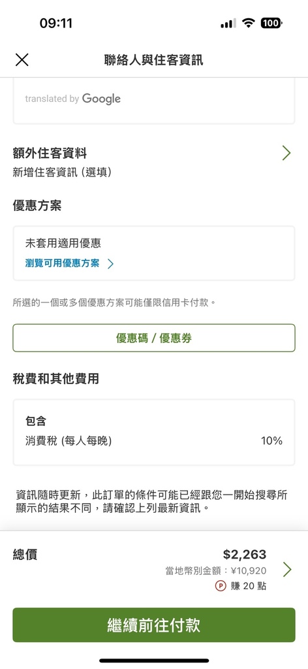308x669 pixels.
Task: Open 瀏覽可用優惠方案 link
Action: click(62, 263)
